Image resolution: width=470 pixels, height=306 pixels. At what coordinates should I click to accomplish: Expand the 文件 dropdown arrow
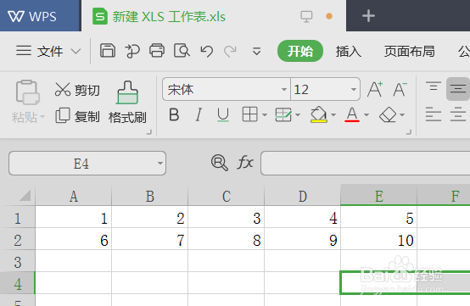click(76, 51)
